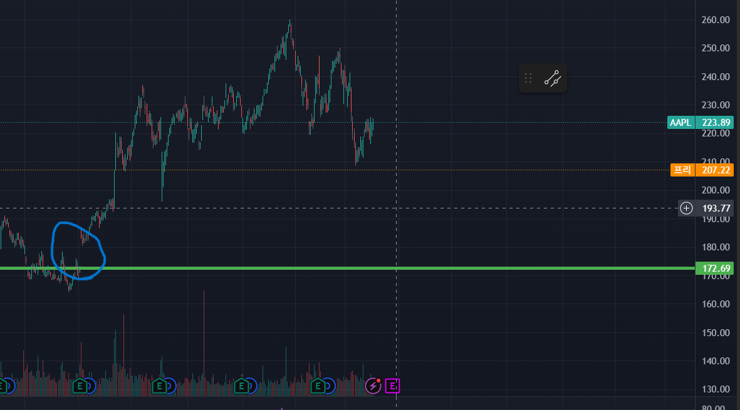Open the second green earnings icon from left
This screenshot has height=410, width=740.
pos(80,386)
